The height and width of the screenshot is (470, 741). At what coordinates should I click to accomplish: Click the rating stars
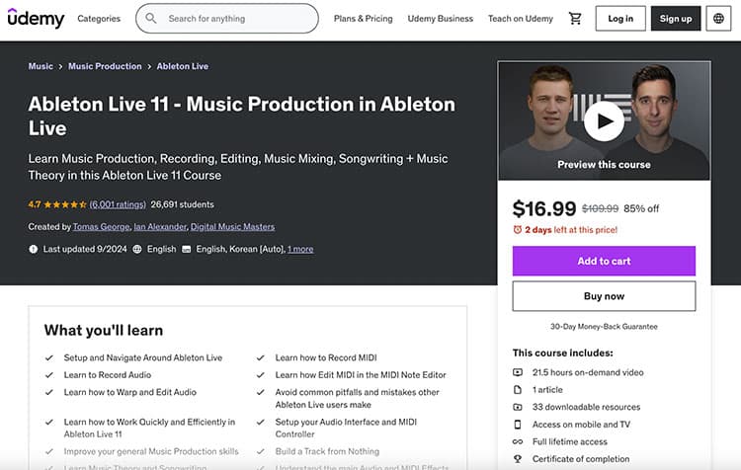click(65, 204)
